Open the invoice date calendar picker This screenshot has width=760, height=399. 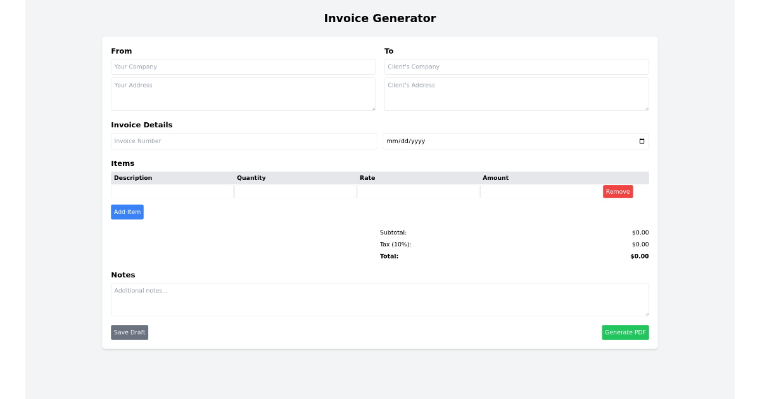click(x=641, y=141)
